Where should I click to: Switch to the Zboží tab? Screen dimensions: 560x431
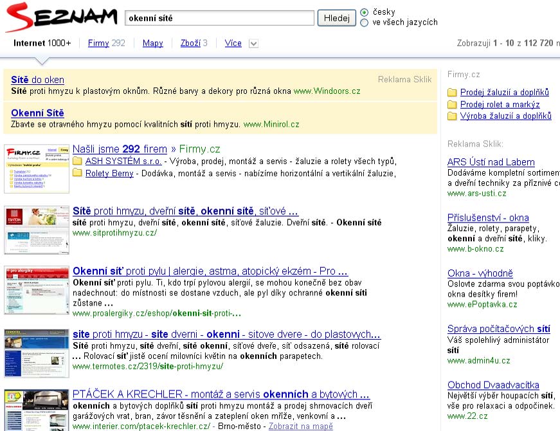pyautogui.click(x=190, y=43)
